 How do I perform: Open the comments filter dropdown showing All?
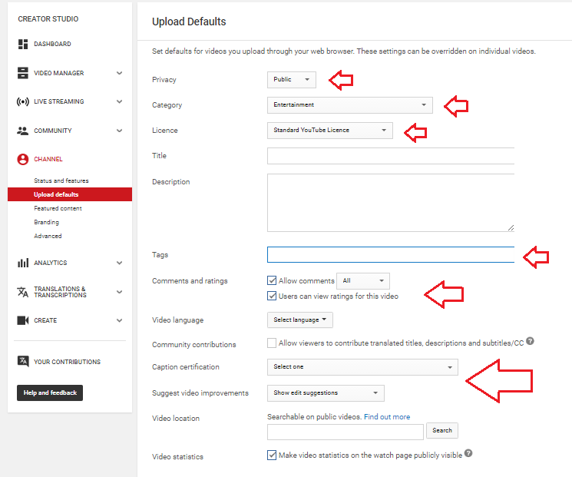click(363, 280)
